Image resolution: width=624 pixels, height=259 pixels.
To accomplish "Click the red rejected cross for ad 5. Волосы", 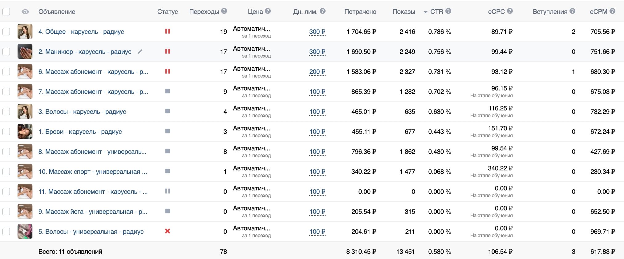I will coord(168,231).
